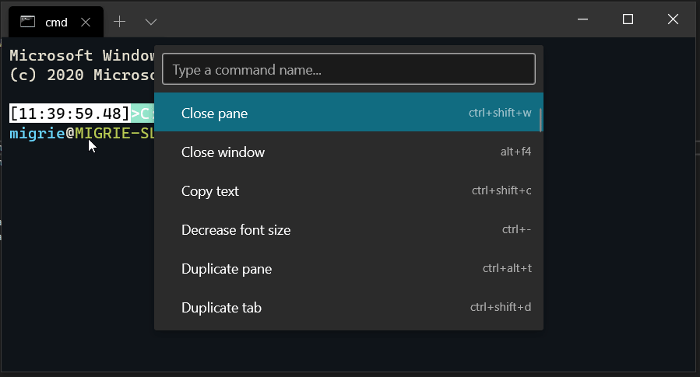Click the cmd terminal icon in tab
Viewport: 700px width, 377px height.
pos(27,22)
